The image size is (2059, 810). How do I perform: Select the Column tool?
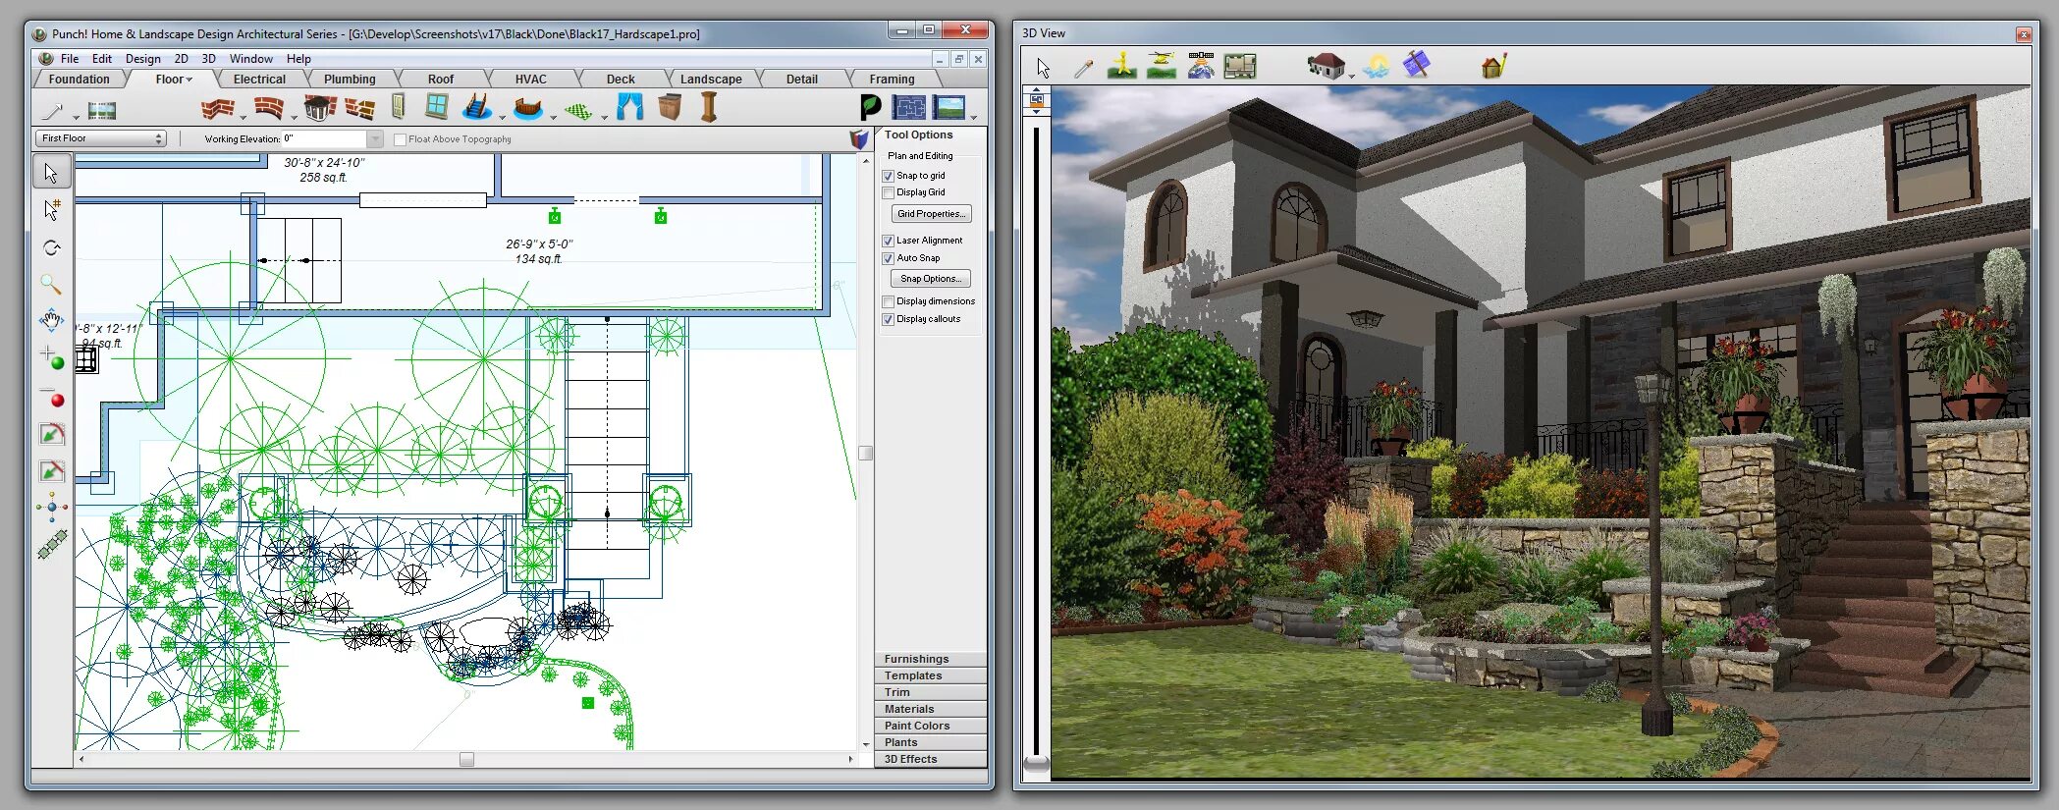pyautogui.click(x=709, y=106)
